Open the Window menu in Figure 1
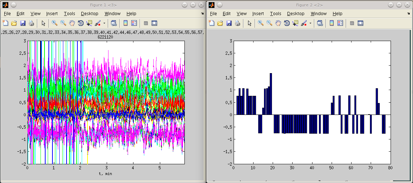The width and height of the screenshot is (413, 183). pyautogui.click(x=112, y=14)
